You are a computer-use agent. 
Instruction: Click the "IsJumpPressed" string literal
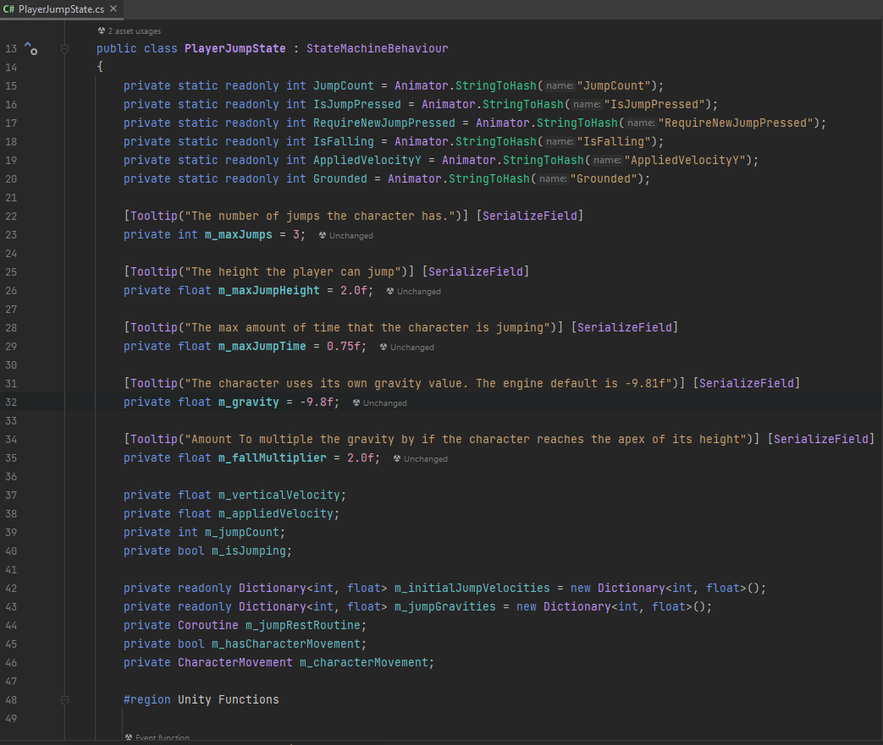[x=654, y=105]
